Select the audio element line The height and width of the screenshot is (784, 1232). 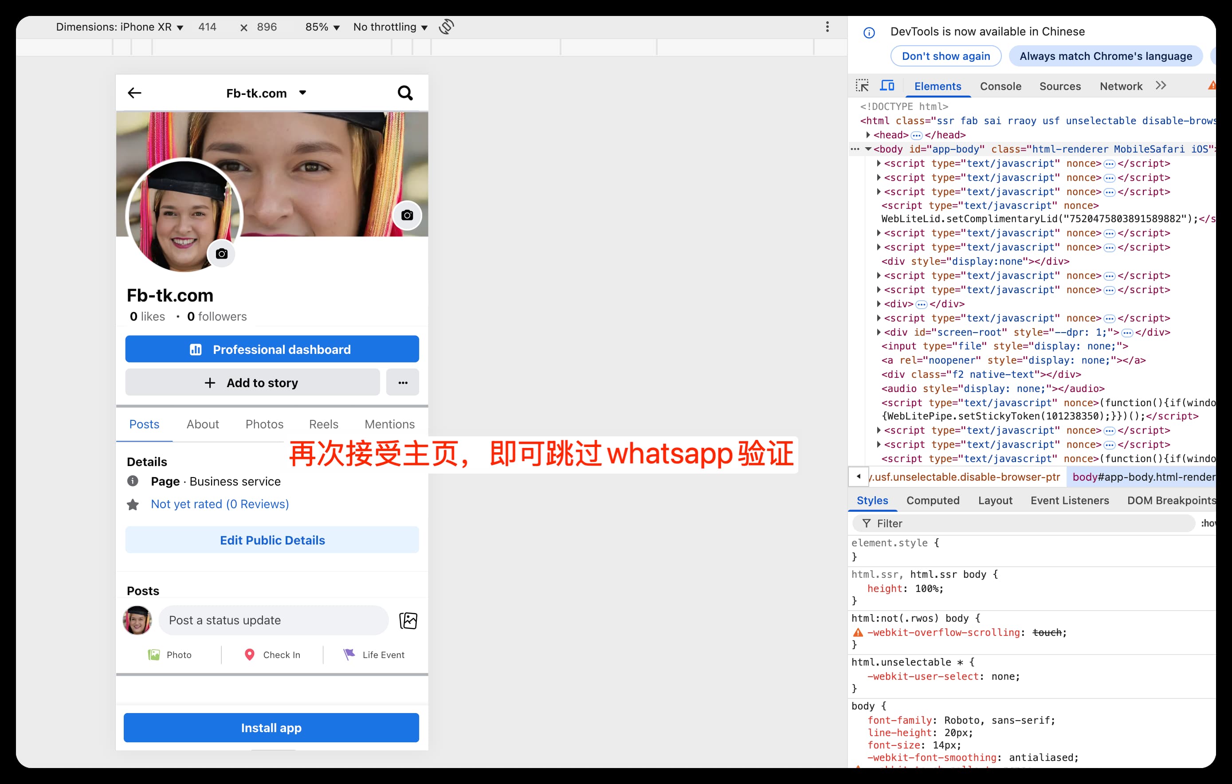(x=993, y=389)
